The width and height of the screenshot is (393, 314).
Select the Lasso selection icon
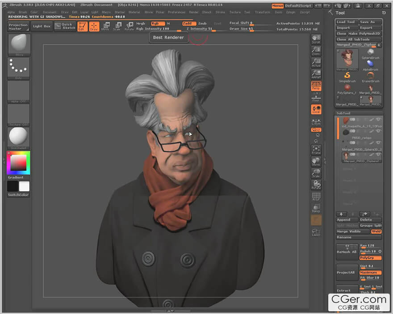click(x=316, y=233)
